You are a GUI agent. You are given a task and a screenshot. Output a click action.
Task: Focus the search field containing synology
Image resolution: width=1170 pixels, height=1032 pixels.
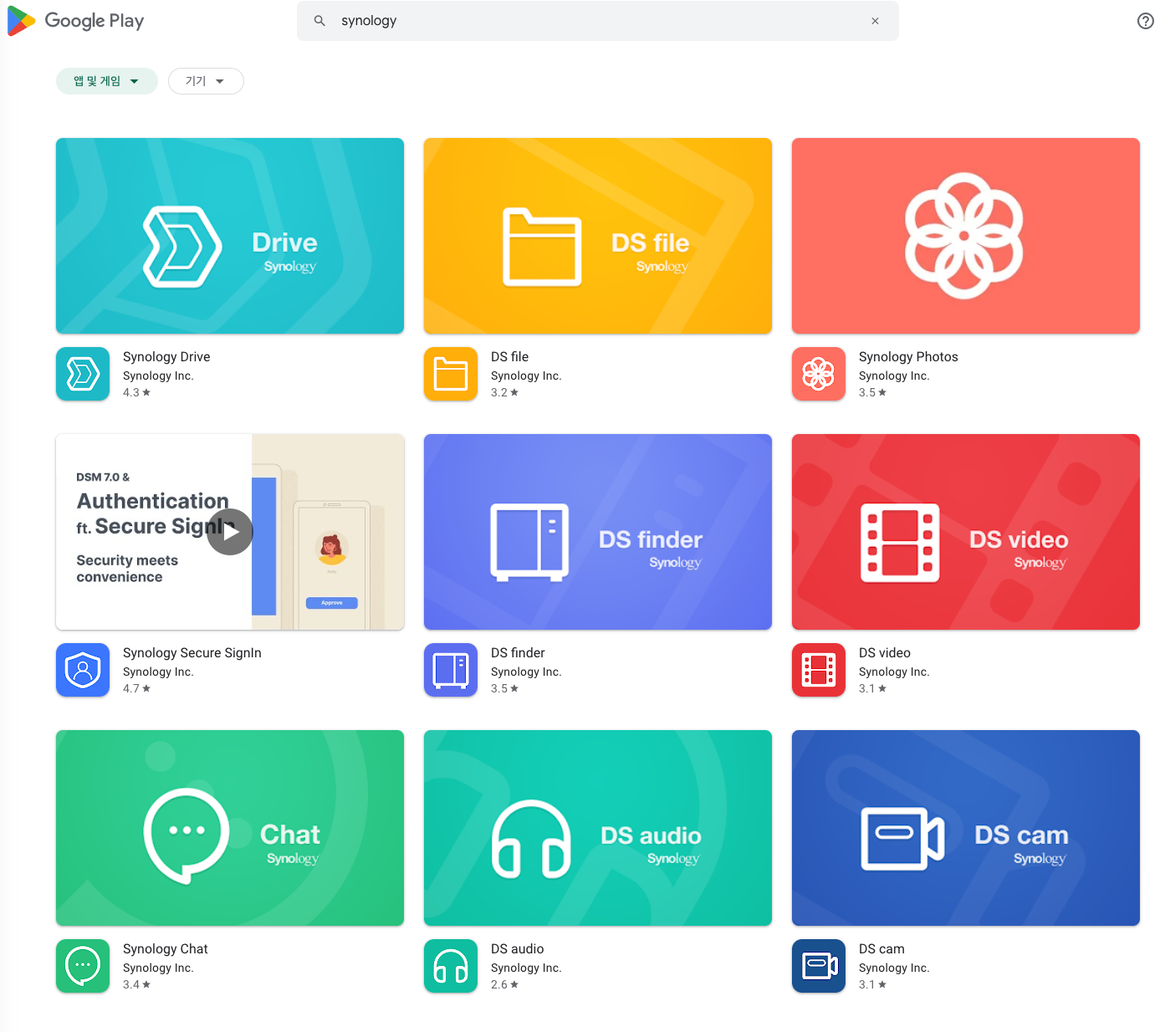[x=598, y=21]
